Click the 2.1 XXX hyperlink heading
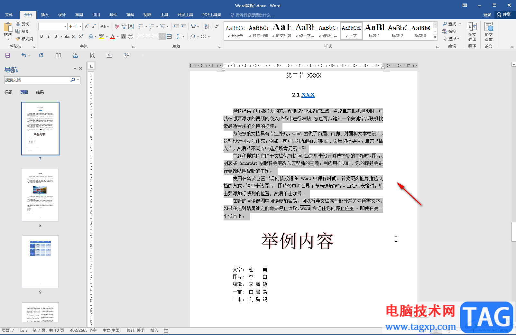The width and height of the screenshot is (516, 335). pos(303,95)
